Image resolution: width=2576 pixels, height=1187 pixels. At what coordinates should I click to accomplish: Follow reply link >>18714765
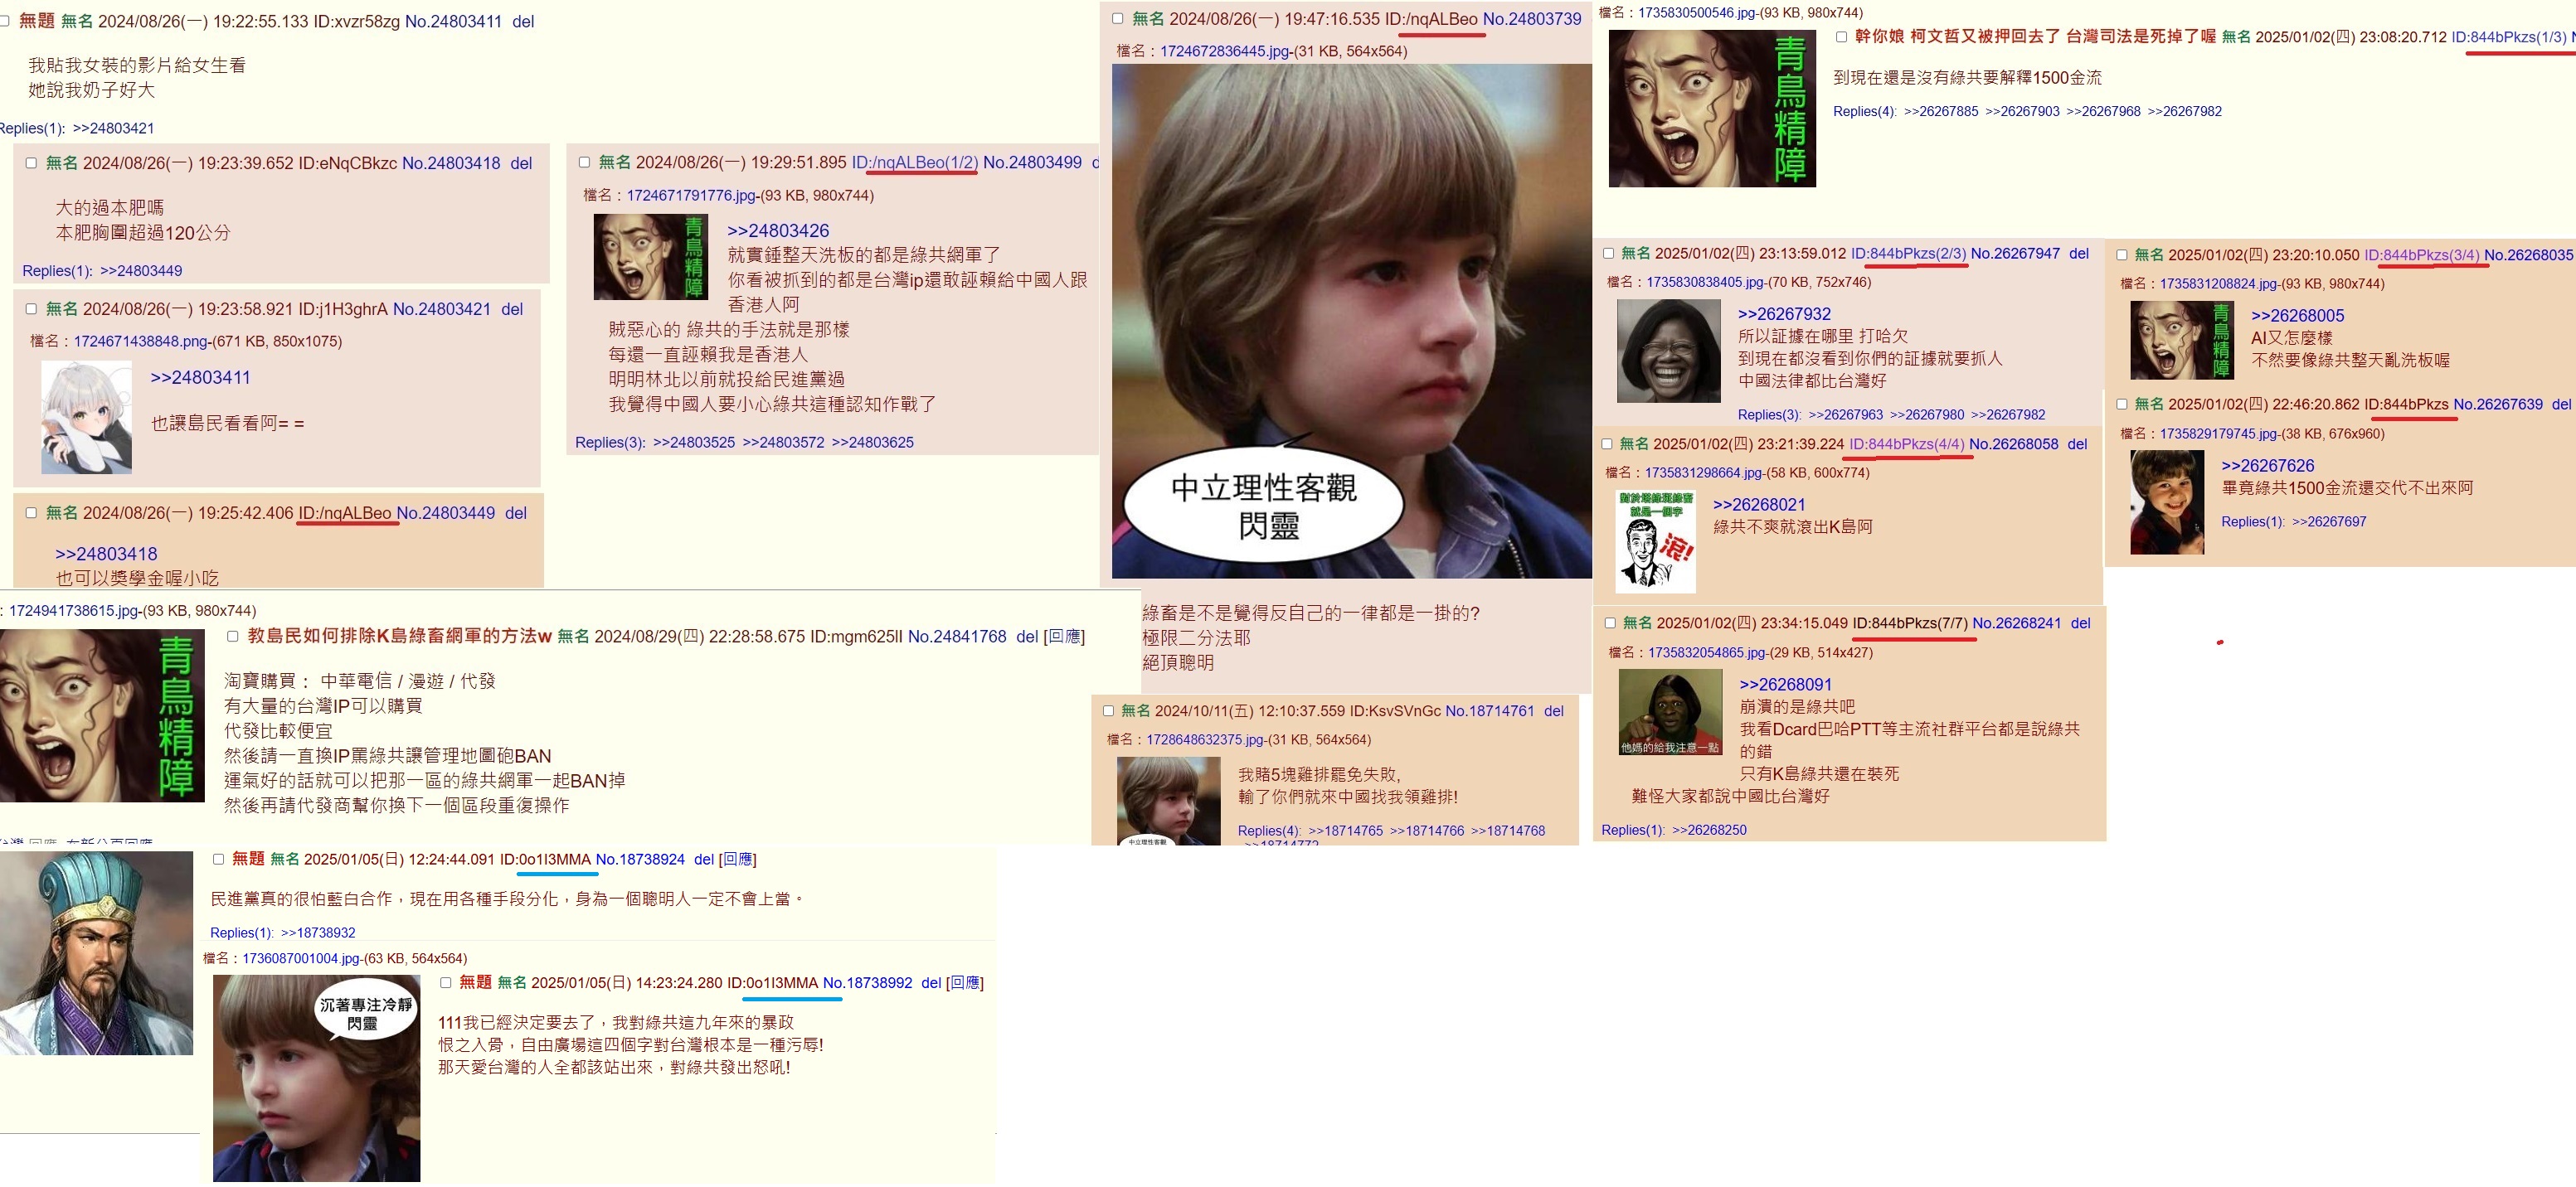point(1345,831)
